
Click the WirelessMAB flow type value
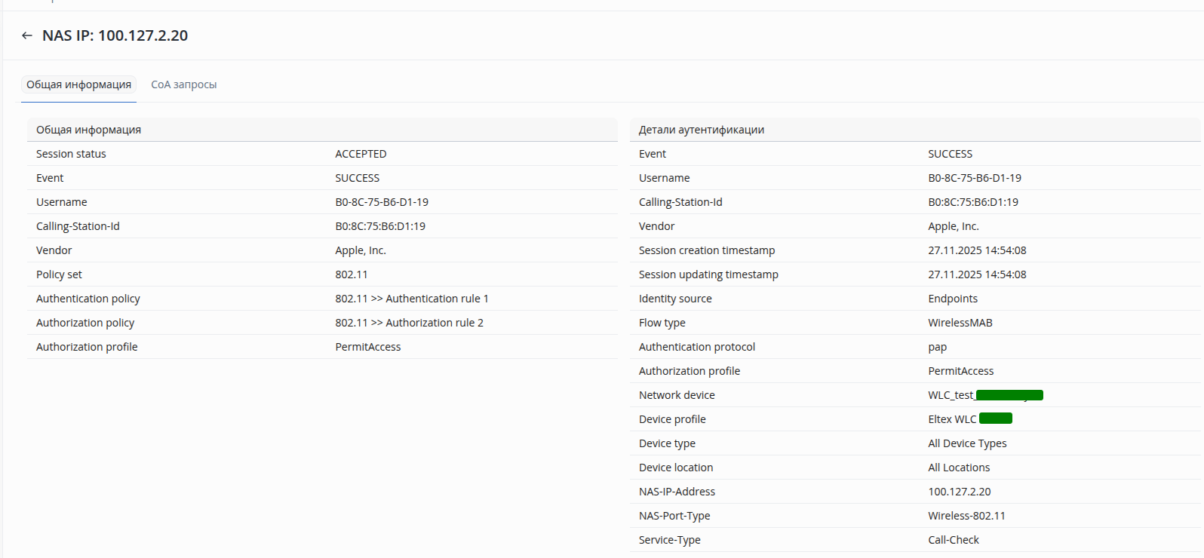point(960,323)
